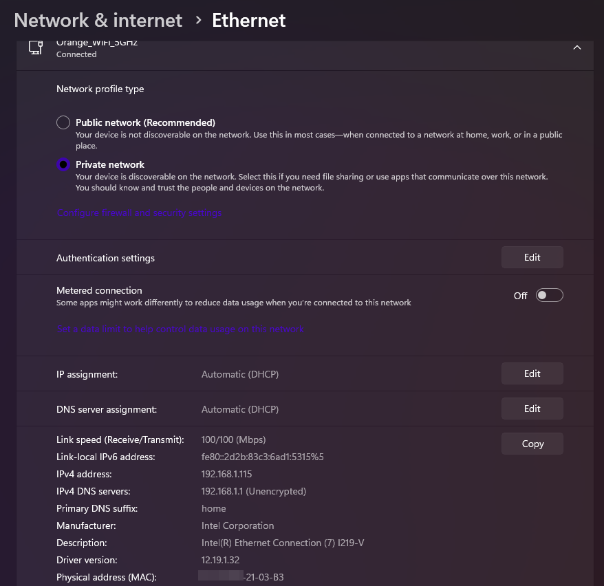The height and width of the screenshot is (586, 604).
Task: Click the IPv4 address value 192.168.1.115
Action: 226,474
